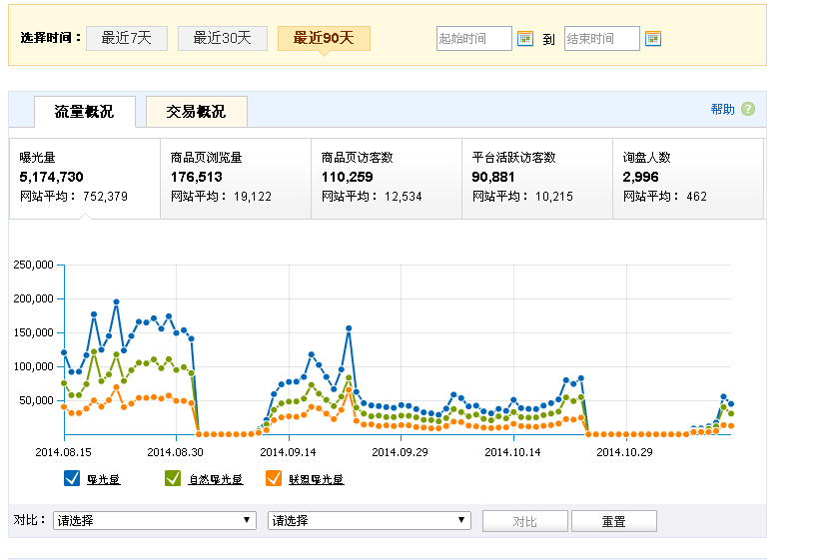This screenshot has height=560, width=819.
Task: Uncheck the green 自然曝光量 legend checkbox
Action: (173, 478)
